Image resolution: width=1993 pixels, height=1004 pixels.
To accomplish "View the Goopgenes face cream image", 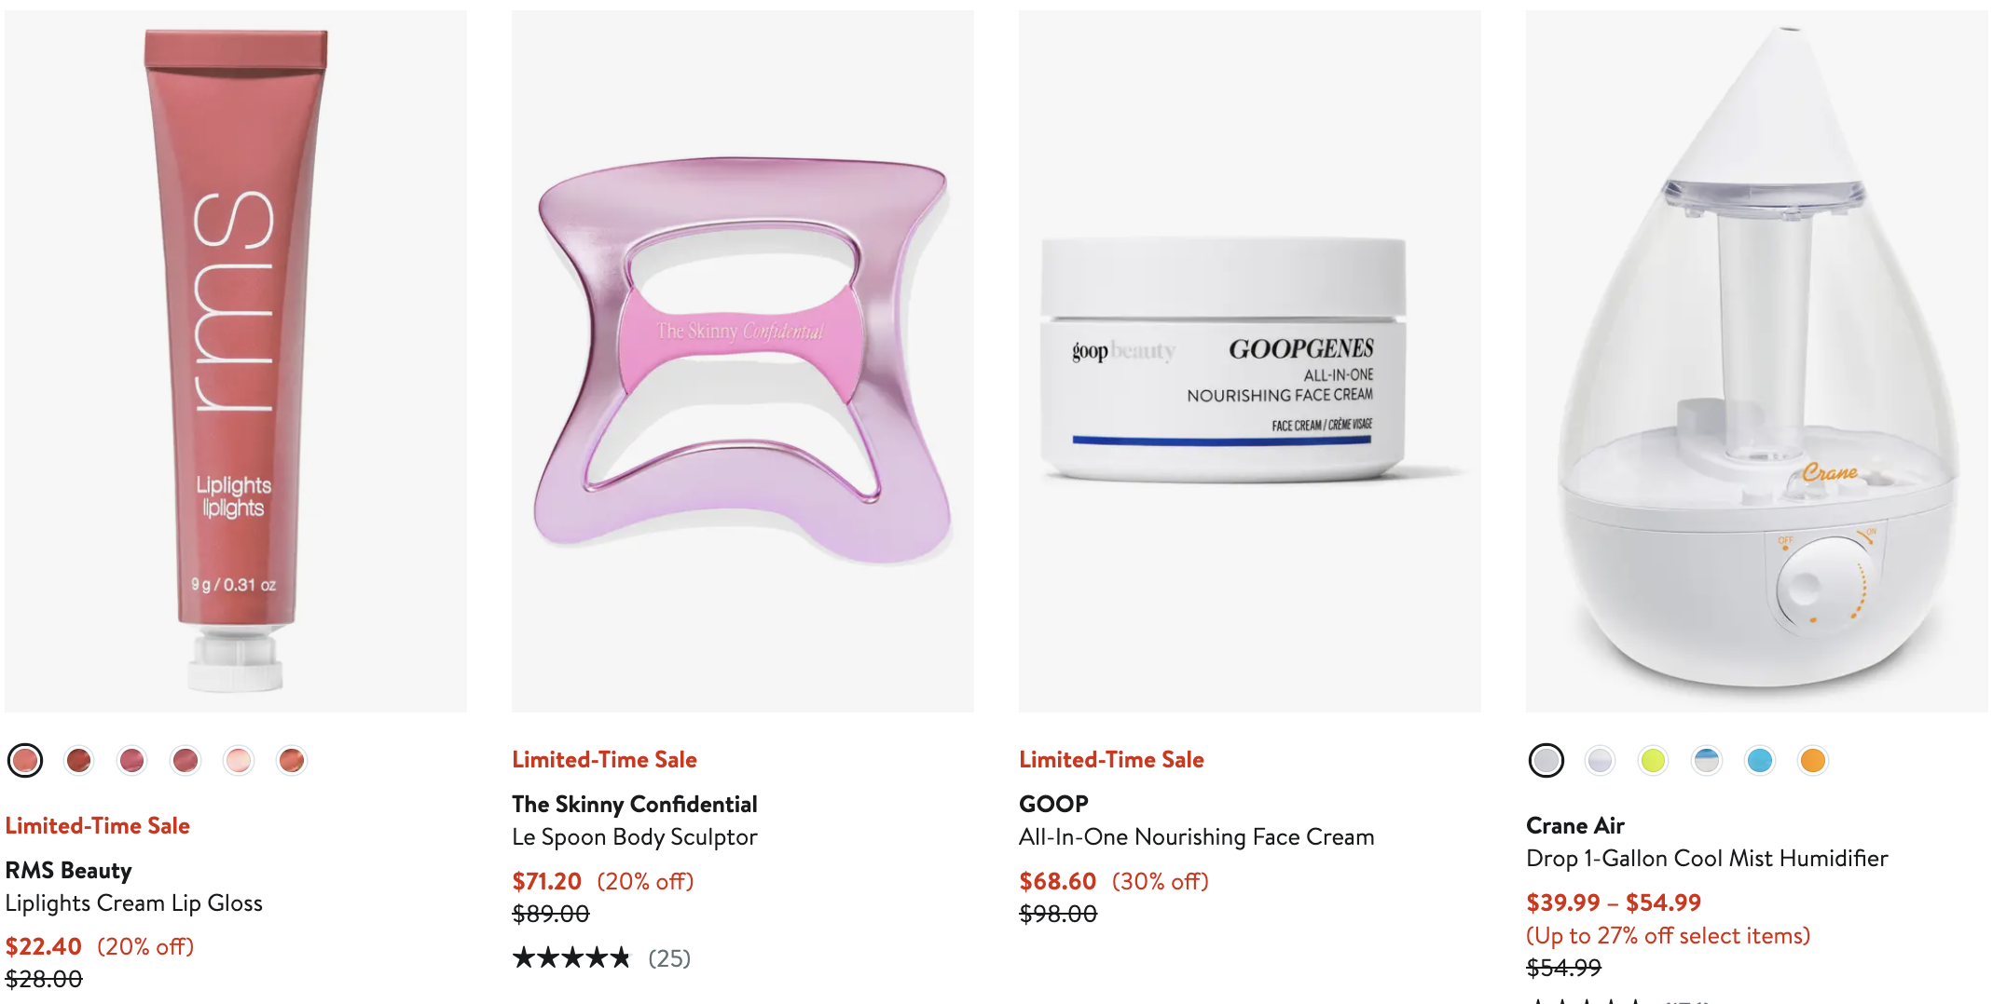I will point(1250,361).
